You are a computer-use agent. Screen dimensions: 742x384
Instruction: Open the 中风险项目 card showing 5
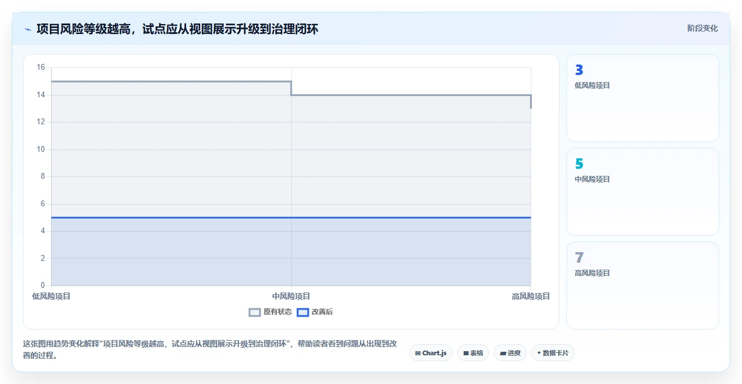point(643,192)
